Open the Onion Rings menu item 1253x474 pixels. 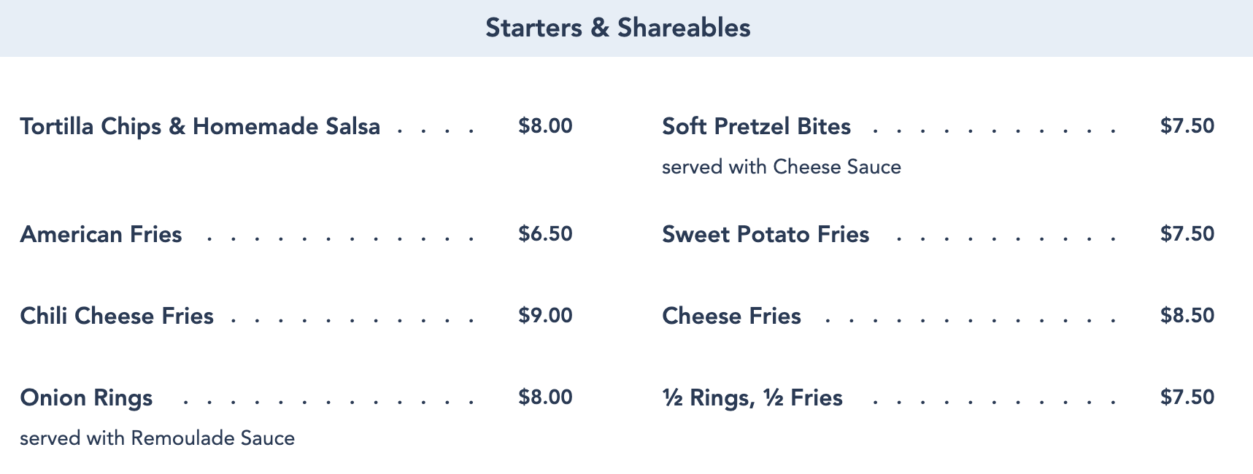pyautogui.click(x=86, y=397)
